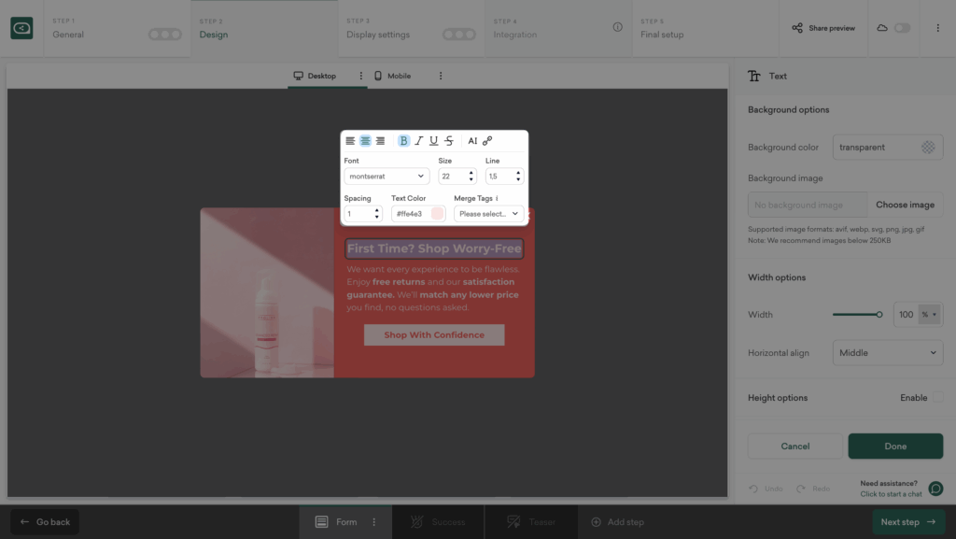
Task: Enable the Height options checkbox
Action: [937, 398]
